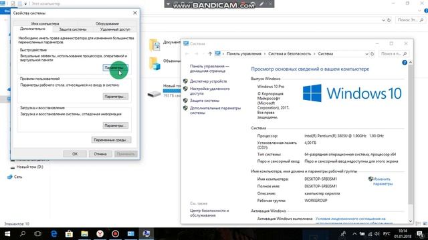This screenshot has height=240, width=428.
Task: Open Task View on taskbar
Action: pos(37,234)
